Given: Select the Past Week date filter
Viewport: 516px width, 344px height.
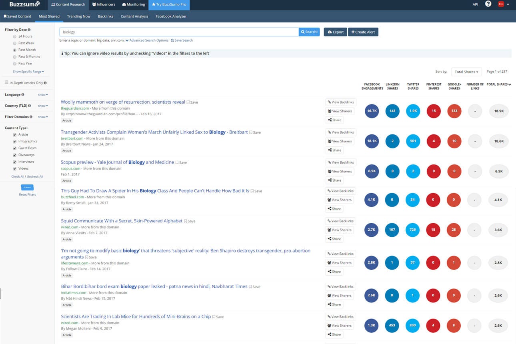Looking at the screenshot, I should (x=15, y=43).
